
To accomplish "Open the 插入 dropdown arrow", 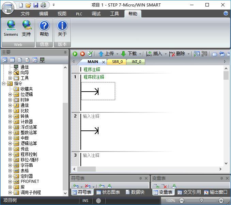I will coord(166,54).
